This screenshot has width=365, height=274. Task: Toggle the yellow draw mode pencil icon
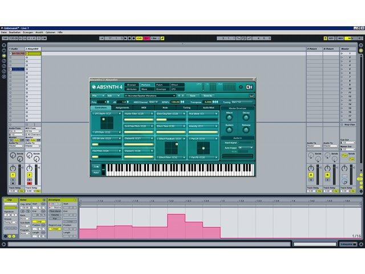click(163, 38)
